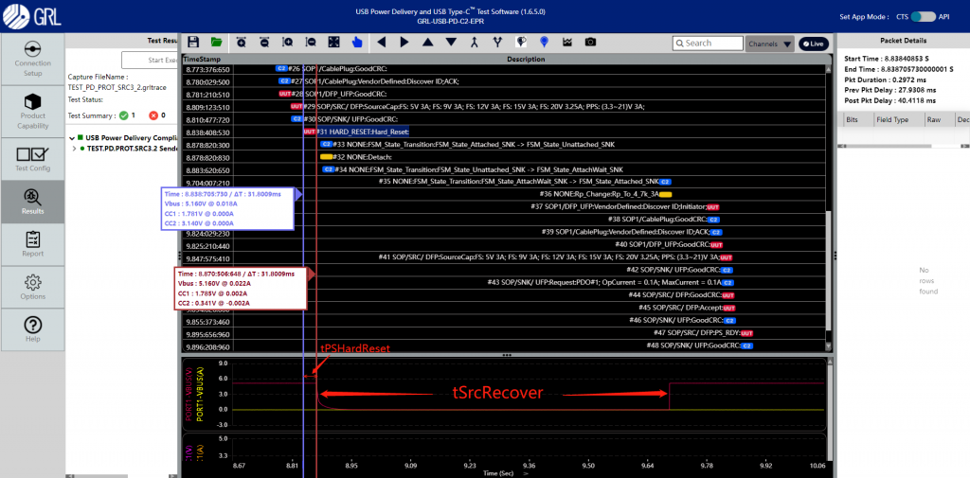Click into the Search packets field
970x478 pixels.
708,44
